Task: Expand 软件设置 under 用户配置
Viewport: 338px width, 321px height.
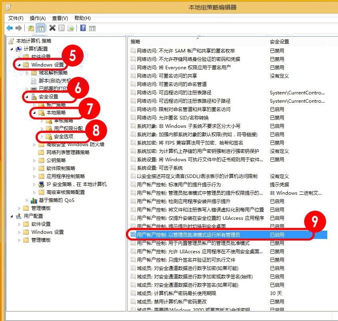Action: 19,224
